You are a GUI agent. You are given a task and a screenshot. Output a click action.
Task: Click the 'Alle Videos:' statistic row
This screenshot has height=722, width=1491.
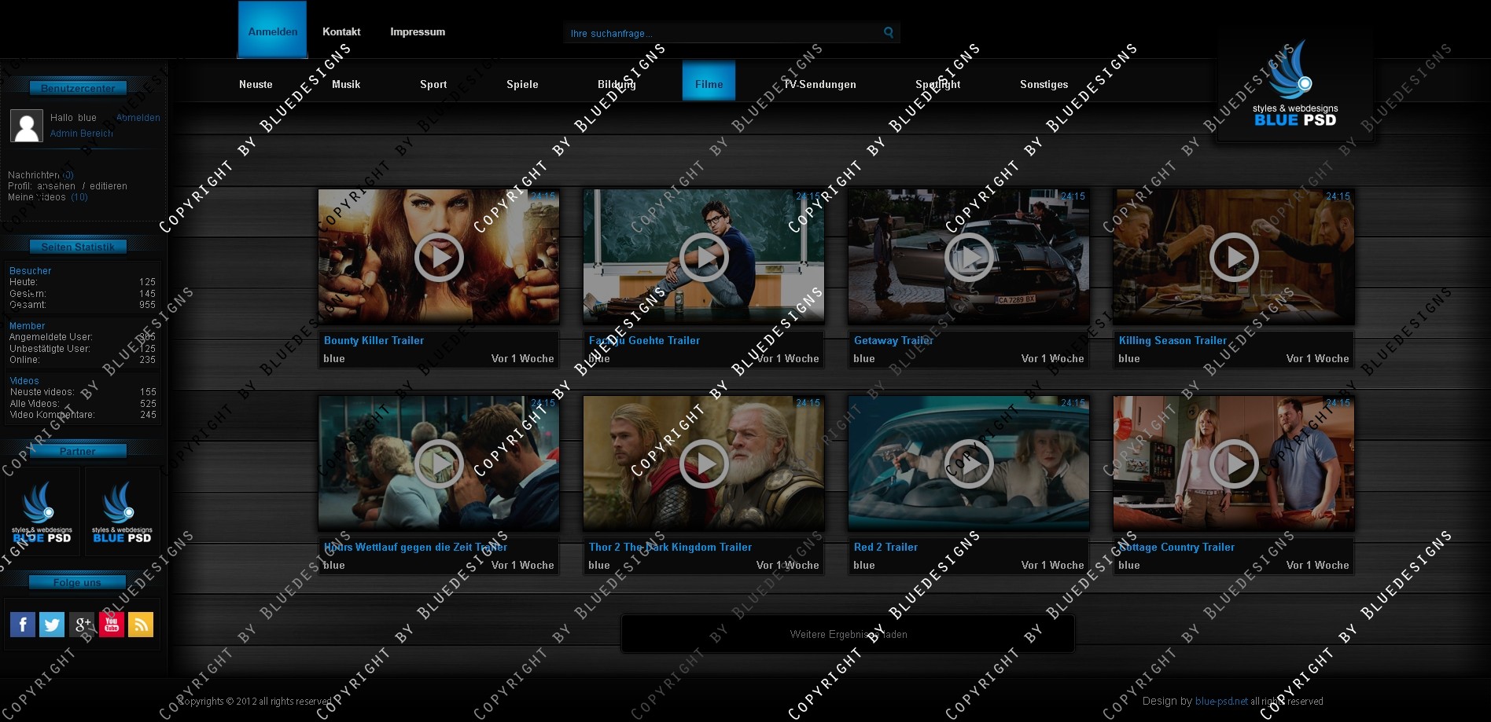click(83, 404)
